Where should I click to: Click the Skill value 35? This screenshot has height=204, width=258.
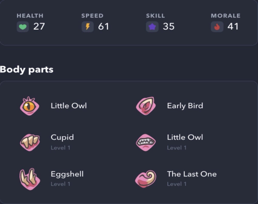point(169,27)
